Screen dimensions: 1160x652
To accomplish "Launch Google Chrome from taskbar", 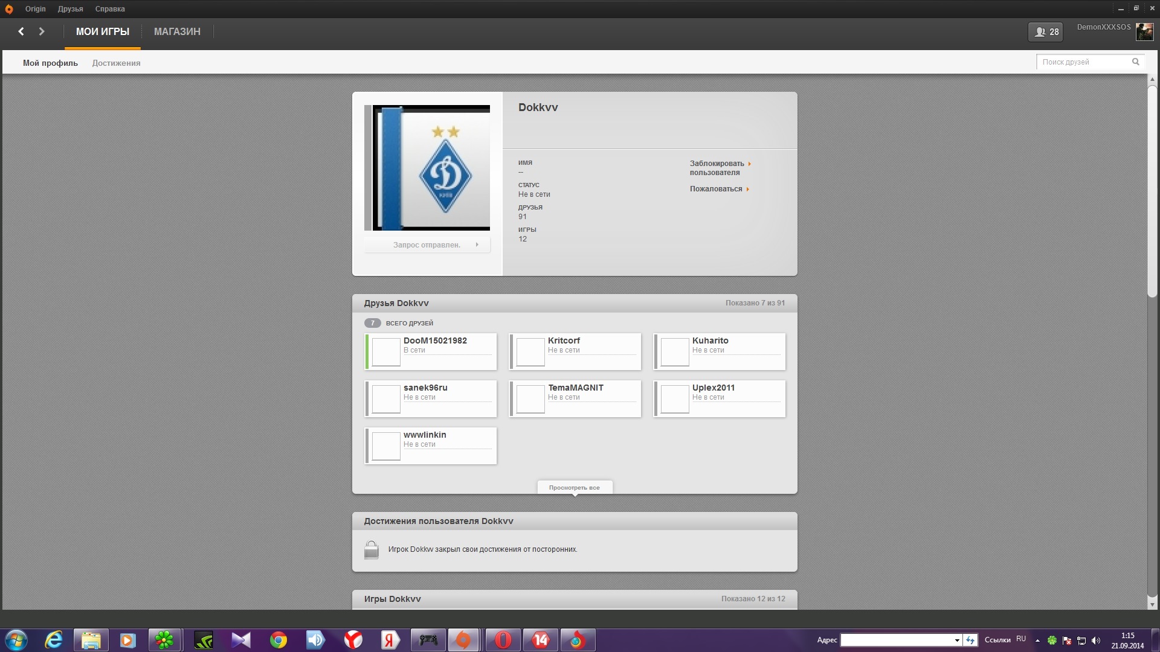I will 278,640.
